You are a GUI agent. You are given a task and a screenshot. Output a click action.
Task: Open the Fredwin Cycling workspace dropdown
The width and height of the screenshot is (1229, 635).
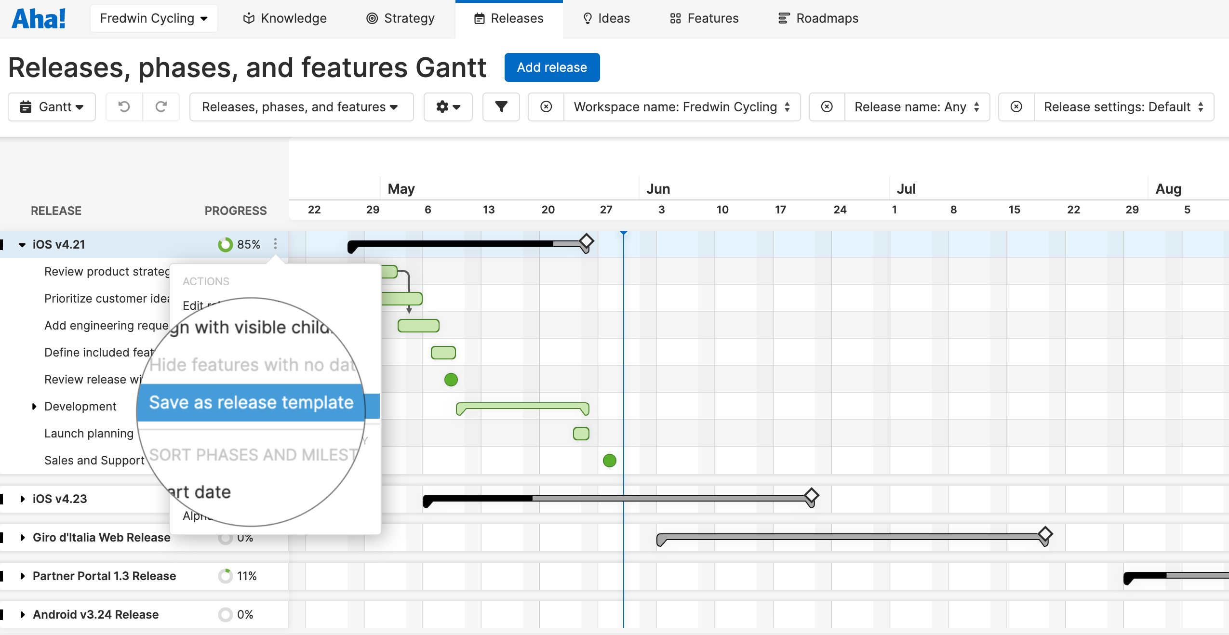154,18
